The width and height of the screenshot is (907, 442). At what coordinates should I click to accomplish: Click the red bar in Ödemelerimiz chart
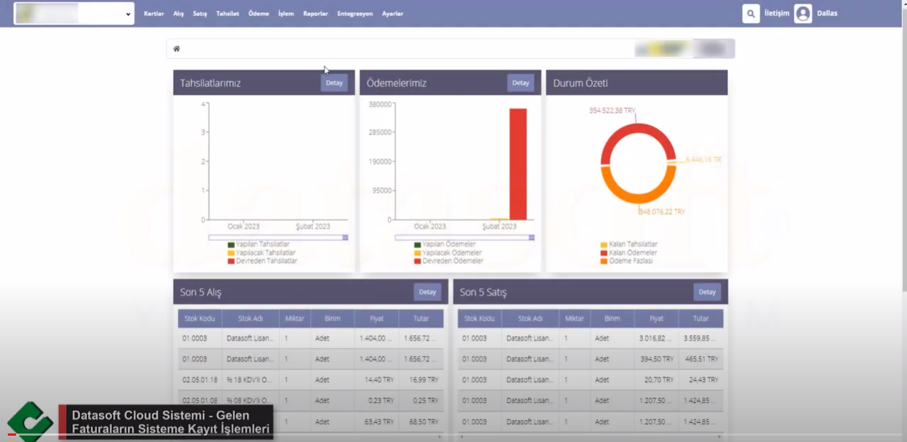(518, 163)
